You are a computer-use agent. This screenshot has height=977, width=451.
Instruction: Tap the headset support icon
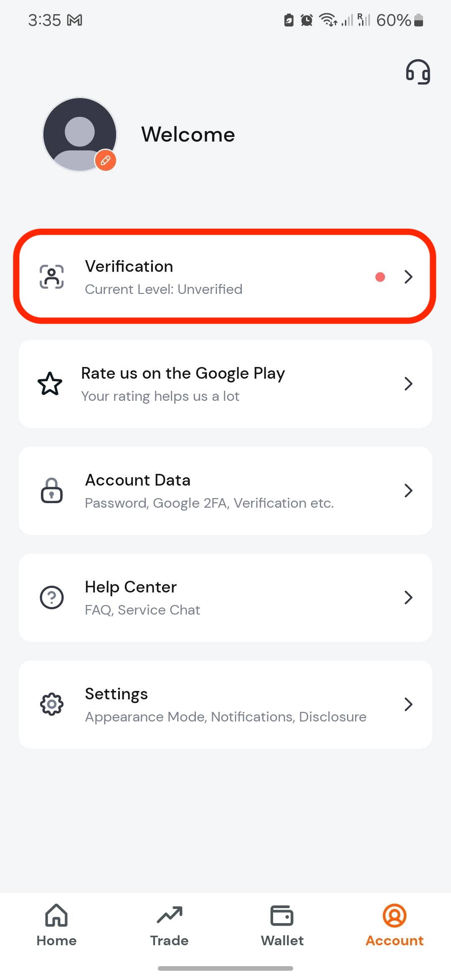(418, 72)
